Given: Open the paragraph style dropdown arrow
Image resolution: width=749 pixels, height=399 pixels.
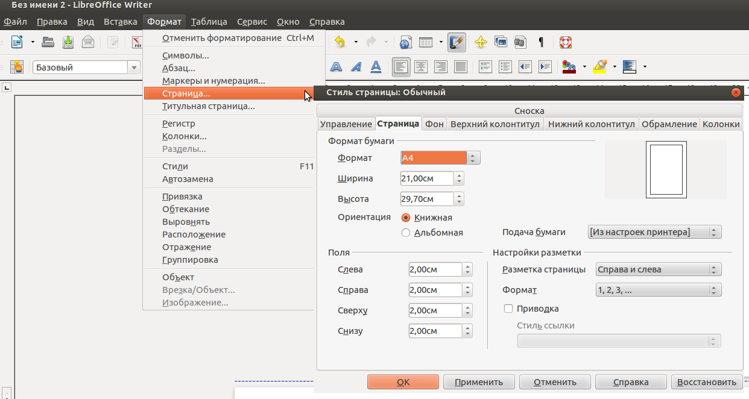Looking at the screenshot, I should tap(135, 68).
